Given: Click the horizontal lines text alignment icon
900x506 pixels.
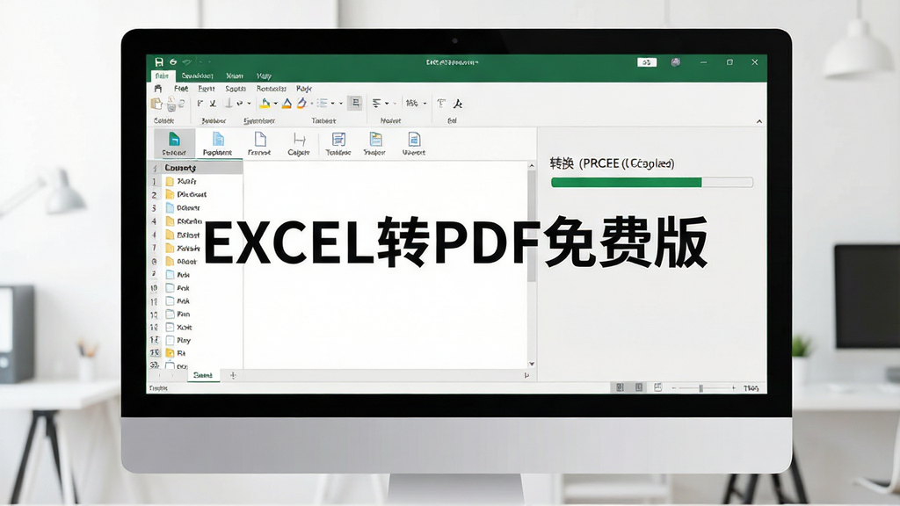Looking at the screenshot, I should click(x=376, y=104).
